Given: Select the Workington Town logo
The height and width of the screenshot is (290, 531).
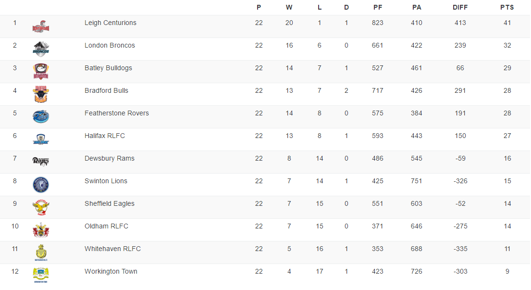Looking at the screenshot, I should point(41,275).
